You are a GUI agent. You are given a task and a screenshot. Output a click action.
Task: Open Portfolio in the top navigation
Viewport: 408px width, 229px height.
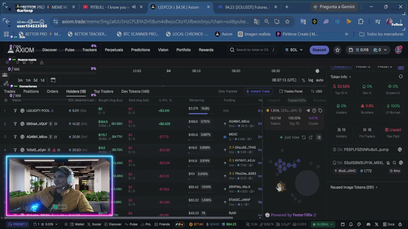point(184,50)
